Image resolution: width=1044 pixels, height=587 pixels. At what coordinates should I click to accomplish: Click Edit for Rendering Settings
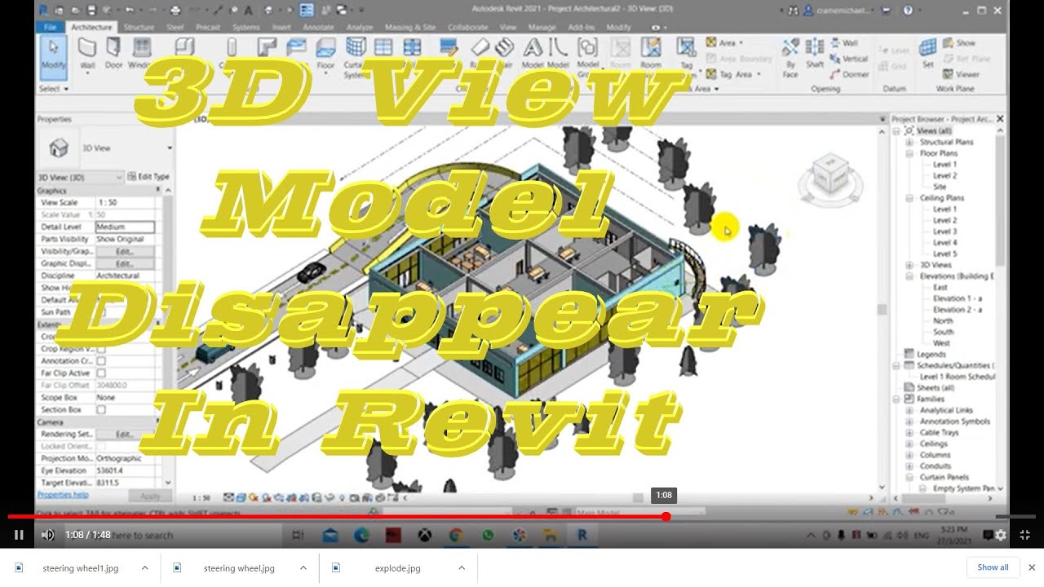click(x=124, y=434)
